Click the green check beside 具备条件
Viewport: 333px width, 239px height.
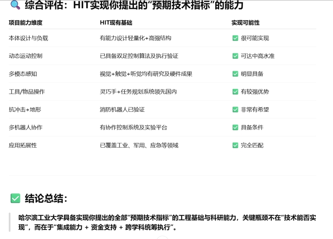(235, 127)
